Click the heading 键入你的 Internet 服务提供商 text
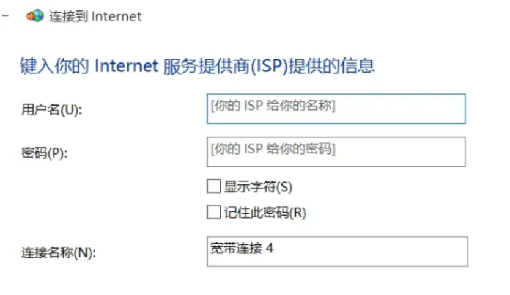Screen dimensions: 510x295 pos(197,66)
